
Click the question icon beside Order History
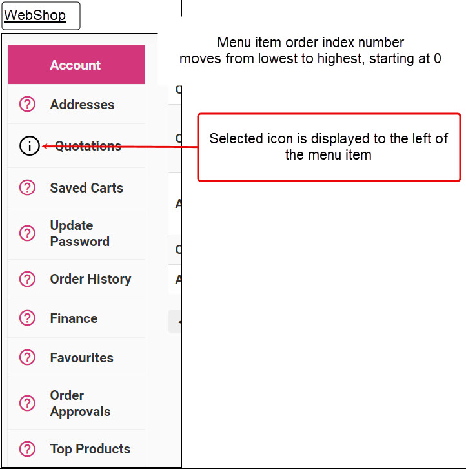coord(27,279)
